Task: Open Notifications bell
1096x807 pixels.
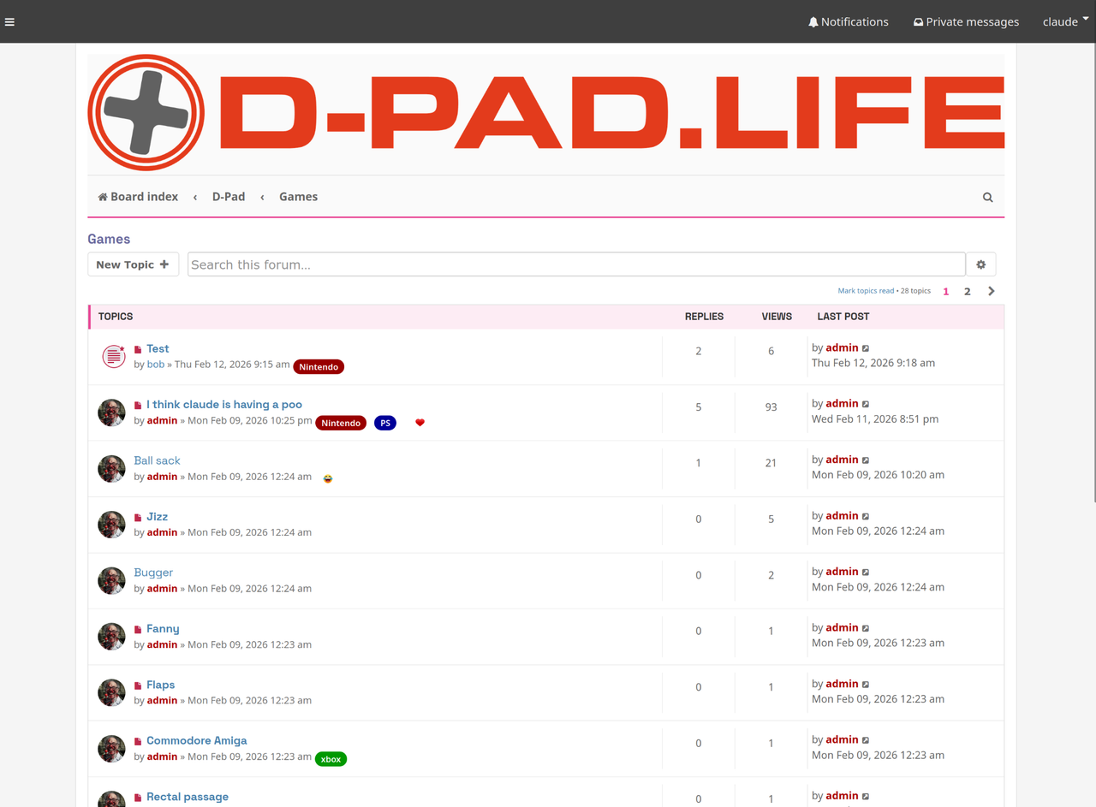Action: pos(848,21)
